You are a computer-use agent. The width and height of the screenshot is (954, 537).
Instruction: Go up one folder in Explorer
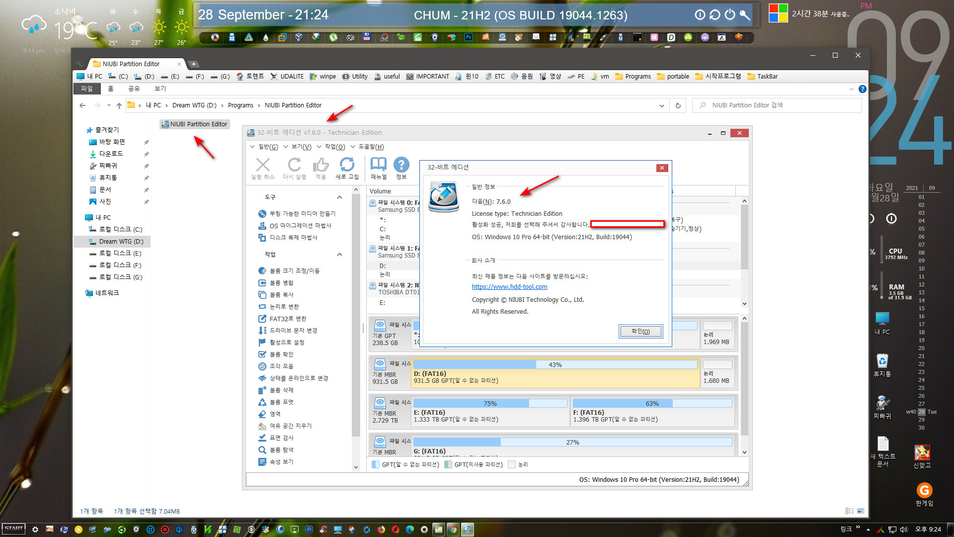[119, 105]
